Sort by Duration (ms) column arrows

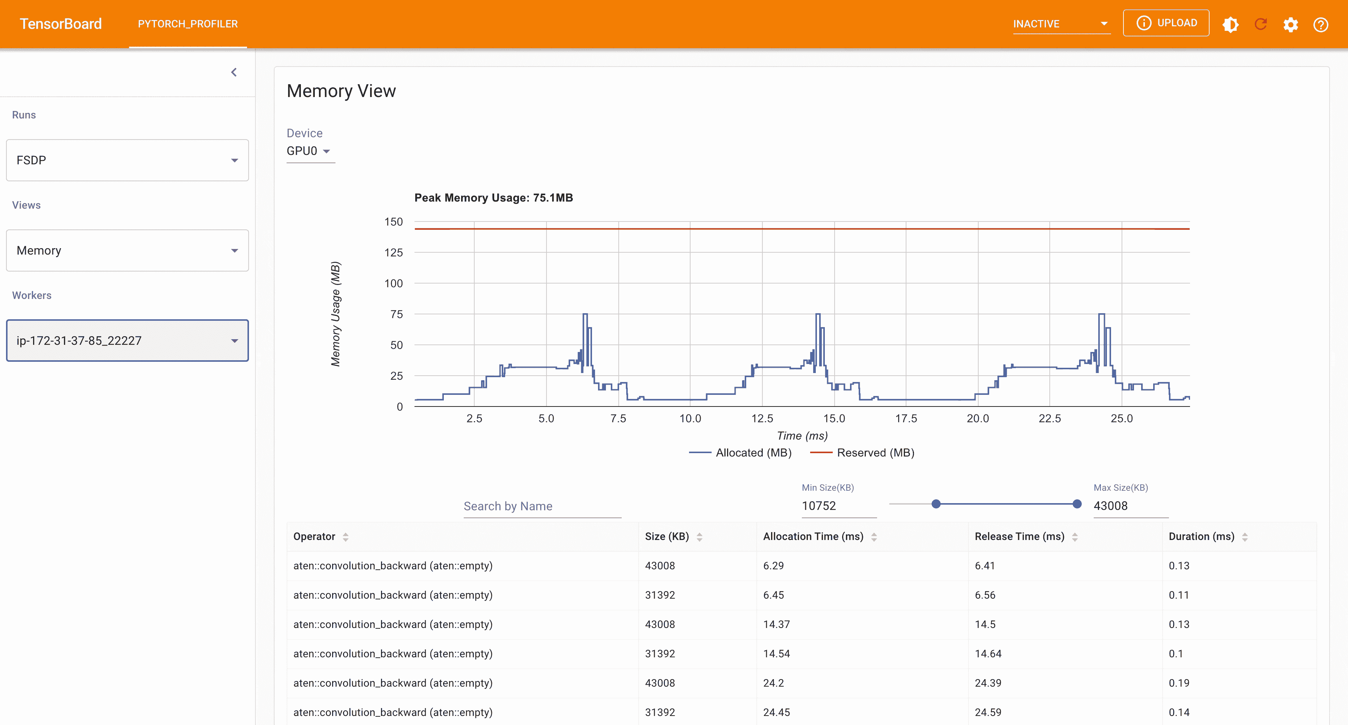(1245, 537)
